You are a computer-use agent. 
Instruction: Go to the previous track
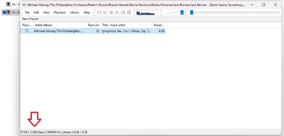click(117, 12)
